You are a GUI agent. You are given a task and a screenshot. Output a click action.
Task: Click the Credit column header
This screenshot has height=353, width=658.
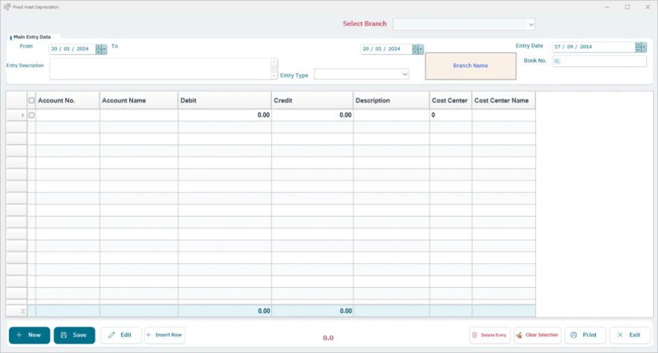click(x=313, y=100)
